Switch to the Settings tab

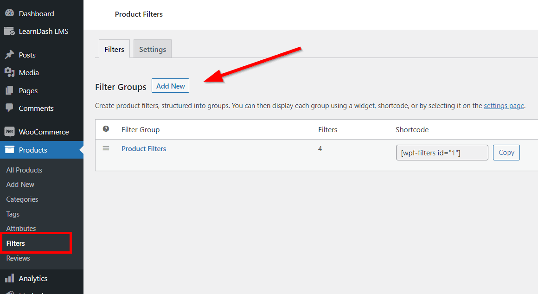(x=152, y=49)
